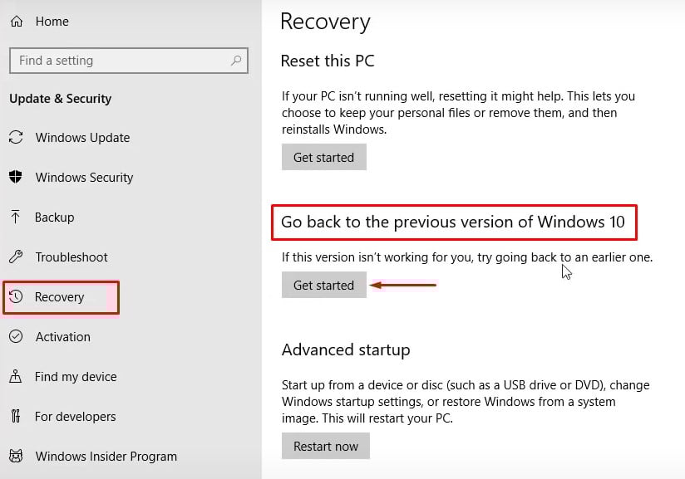
Task: Select the Windows Insider Program entry
Action: point(106,457)
